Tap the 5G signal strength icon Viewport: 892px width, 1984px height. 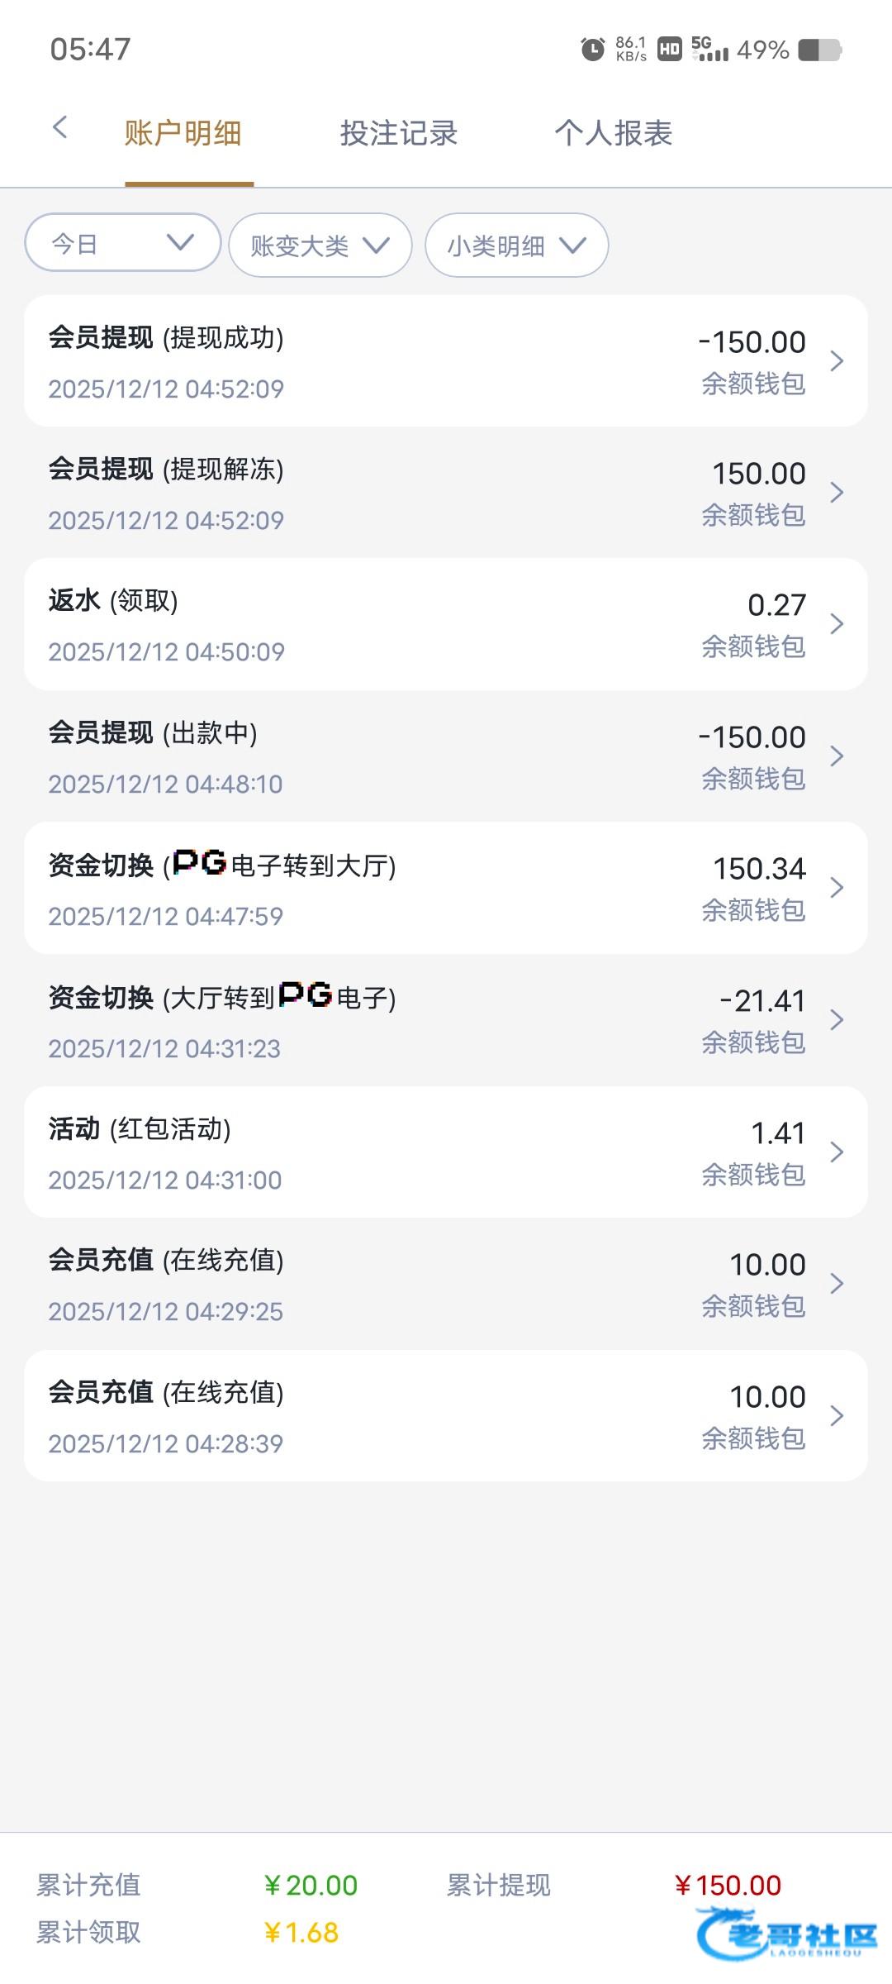click(709, 50)
